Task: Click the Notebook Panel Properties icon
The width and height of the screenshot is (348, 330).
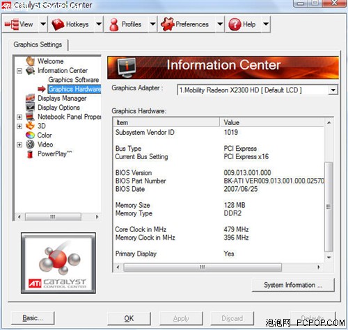Action: [x=30, y=117]
